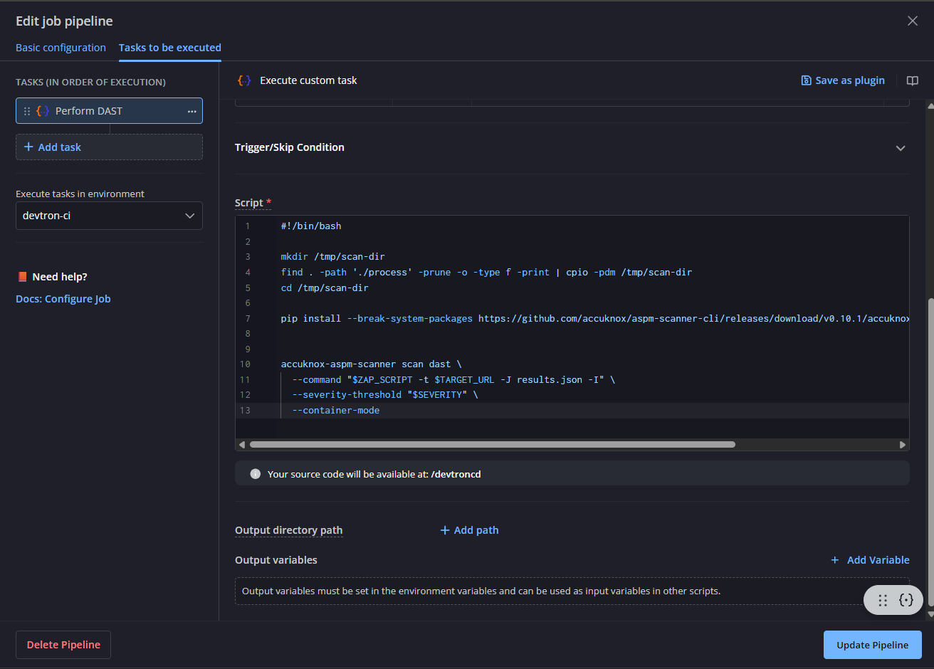Image resolution: width=934 pixels, height=669 pixels.
Task: Close the Edit job pipeline dialog
Action: click(912, 21)
